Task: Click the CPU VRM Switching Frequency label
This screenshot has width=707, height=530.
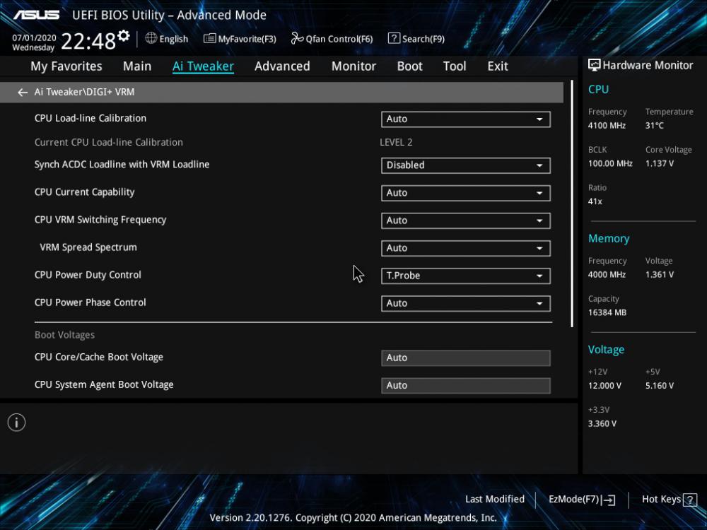Action: [x=100, y=220]
